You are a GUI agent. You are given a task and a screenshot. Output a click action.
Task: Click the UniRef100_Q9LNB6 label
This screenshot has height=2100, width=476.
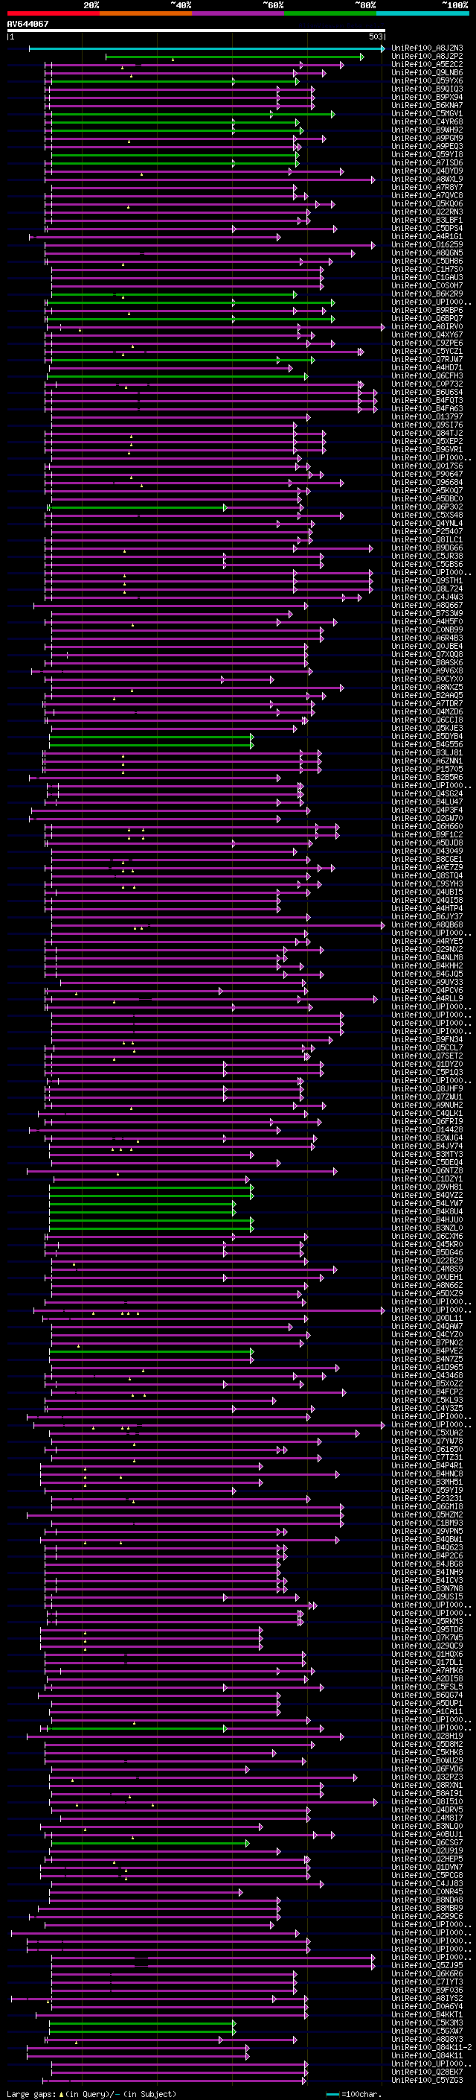pyautogui.click(x=427, y=73)
